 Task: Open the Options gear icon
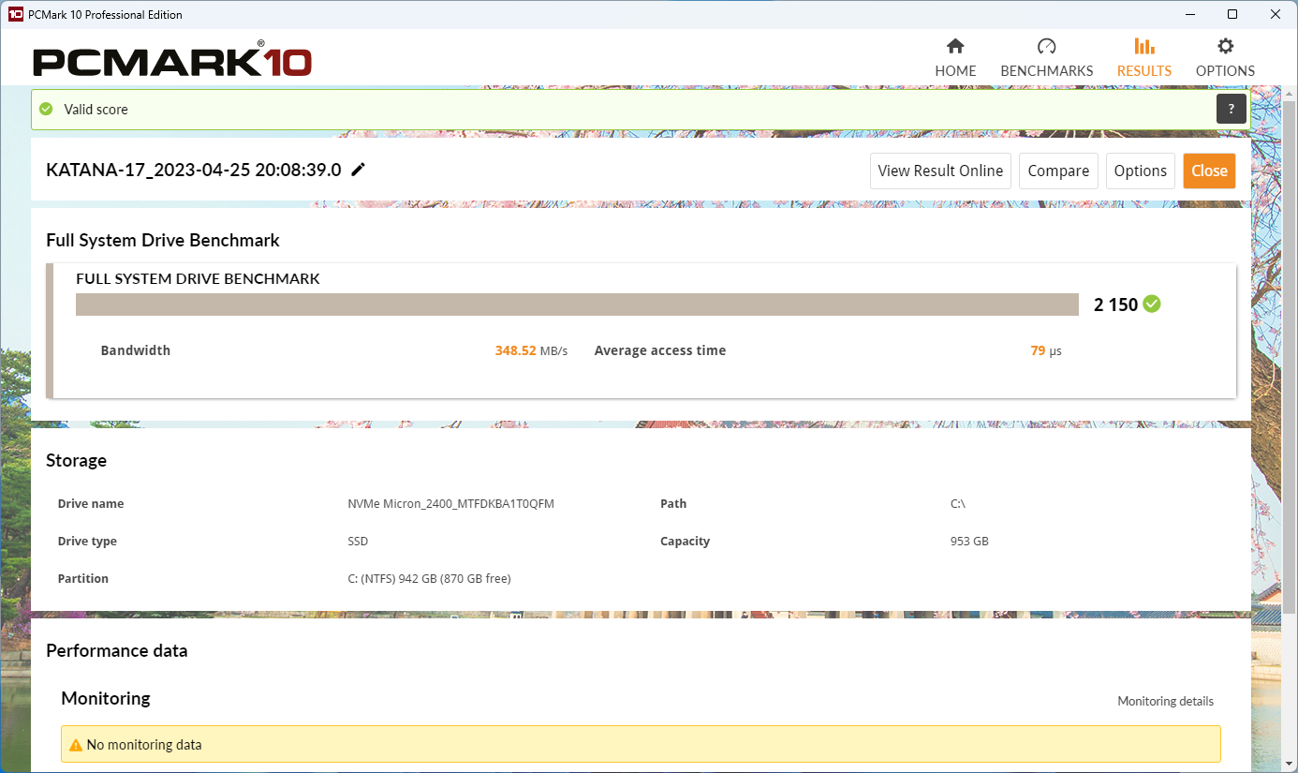(1225, 46)
